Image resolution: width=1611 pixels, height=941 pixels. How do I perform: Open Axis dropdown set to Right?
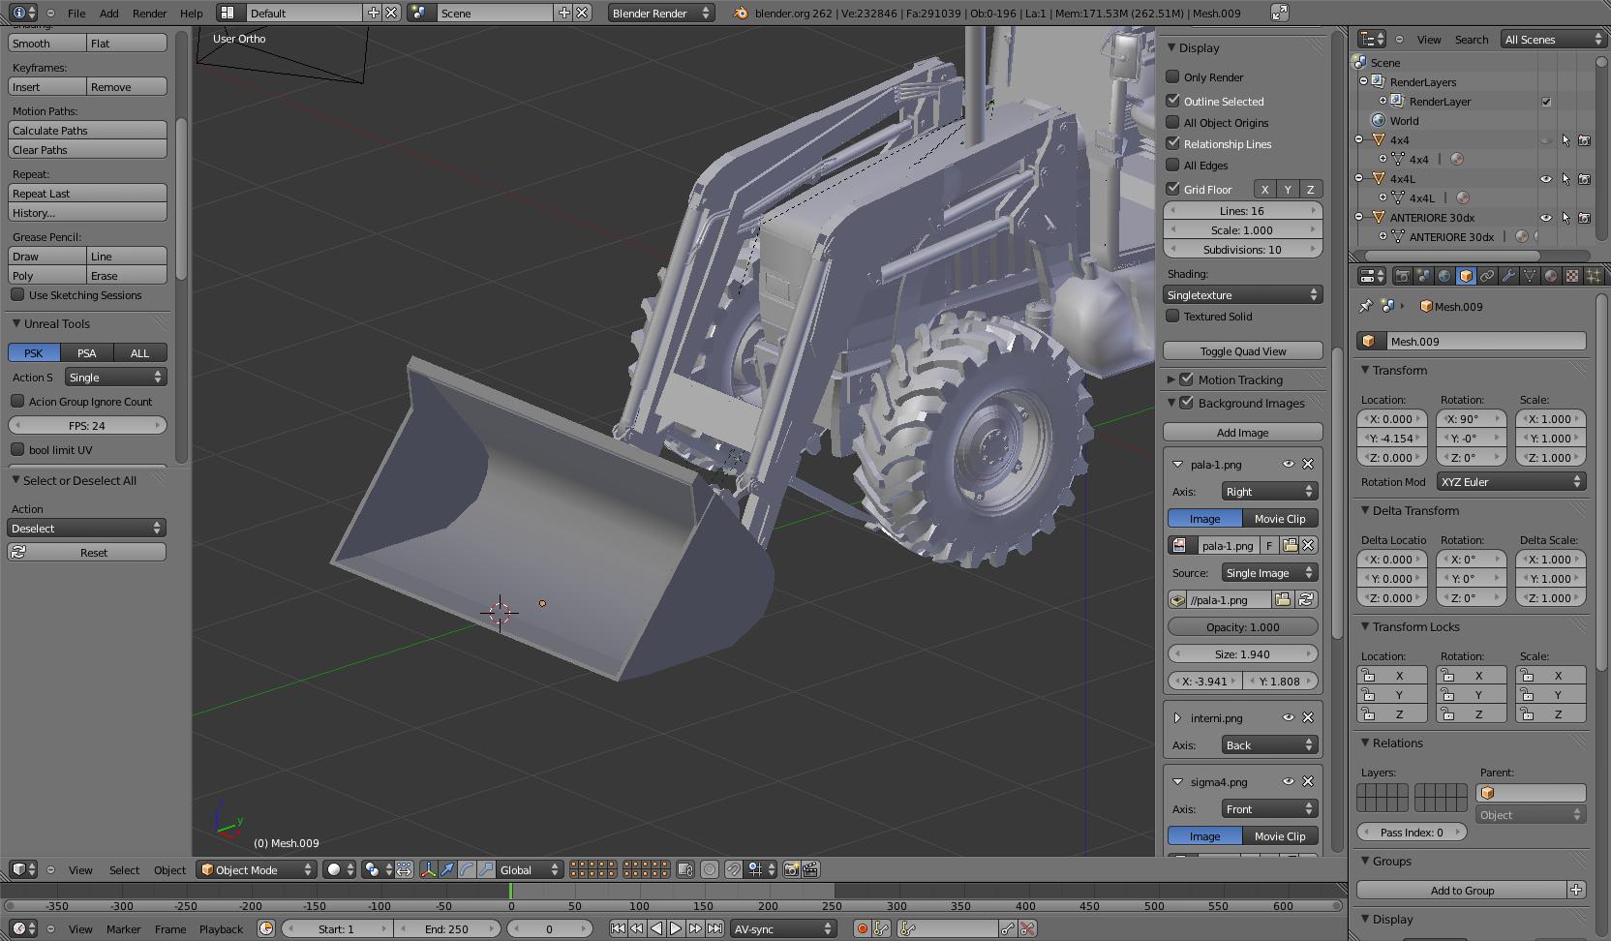(1269, 491)
